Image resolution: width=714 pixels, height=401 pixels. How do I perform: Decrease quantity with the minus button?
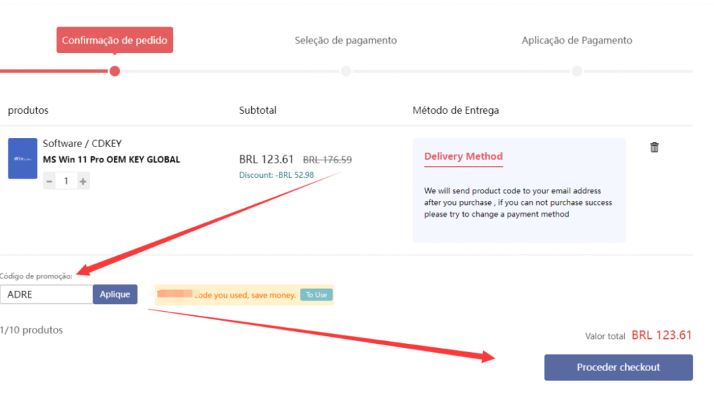[x=50, y=181]
